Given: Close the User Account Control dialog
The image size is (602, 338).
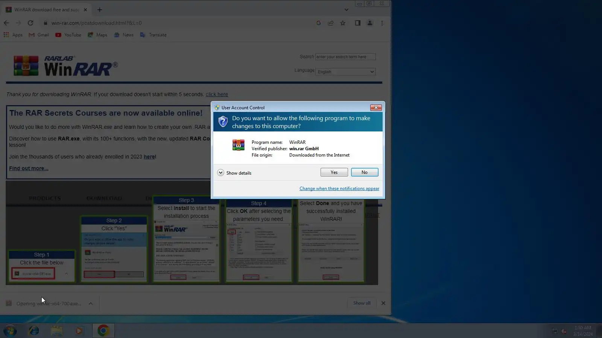Looking at the screenshot, I should pyautogui.click(x=376, y=107).
